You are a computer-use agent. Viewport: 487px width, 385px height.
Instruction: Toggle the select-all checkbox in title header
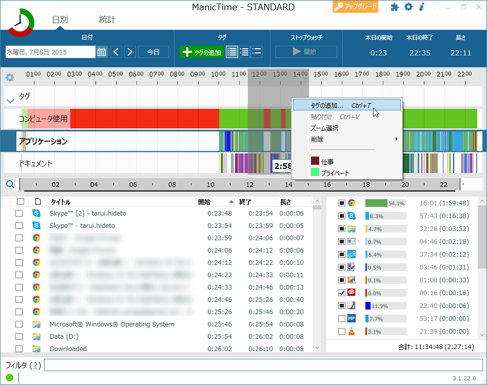tap(21, 202)
